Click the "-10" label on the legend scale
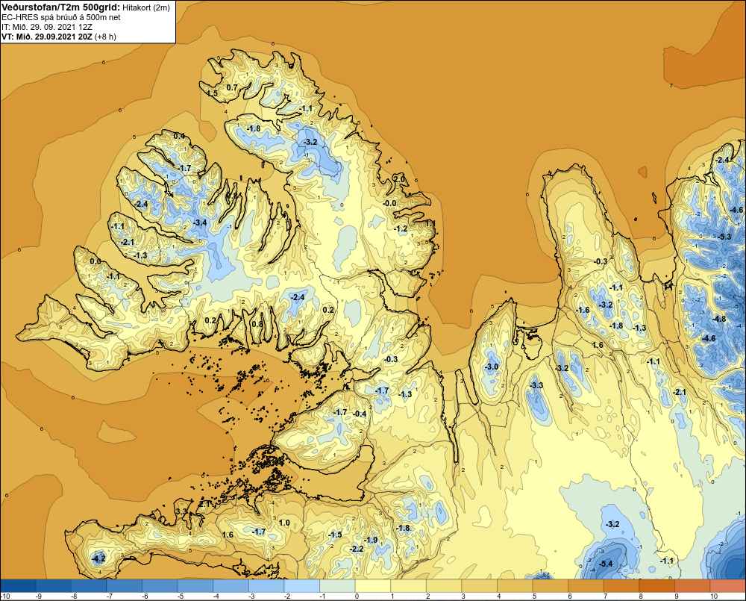The image size is (746, 601). coord(6,597)
